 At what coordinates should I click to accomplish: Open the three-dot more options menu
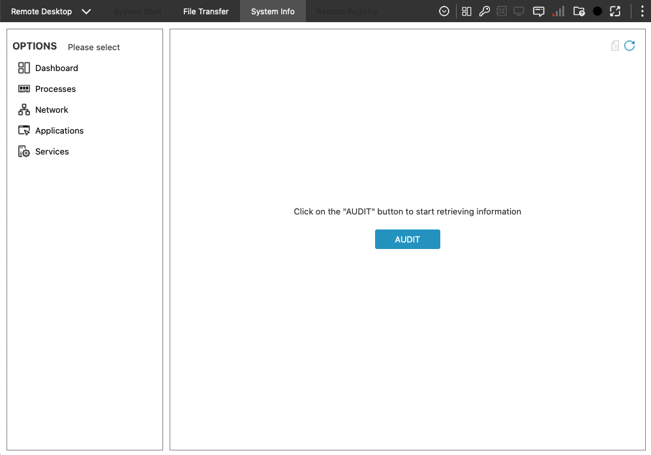coord(643,11)
